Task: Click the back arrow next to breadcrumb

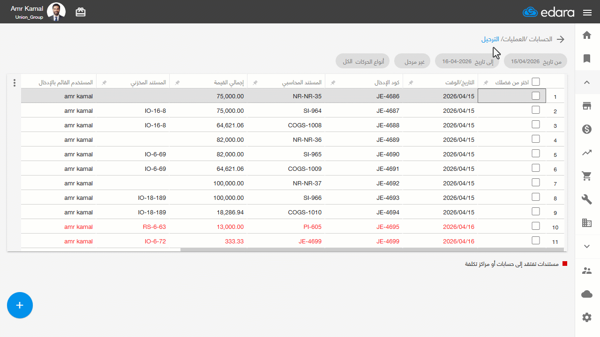Action: tap(560, 39)
